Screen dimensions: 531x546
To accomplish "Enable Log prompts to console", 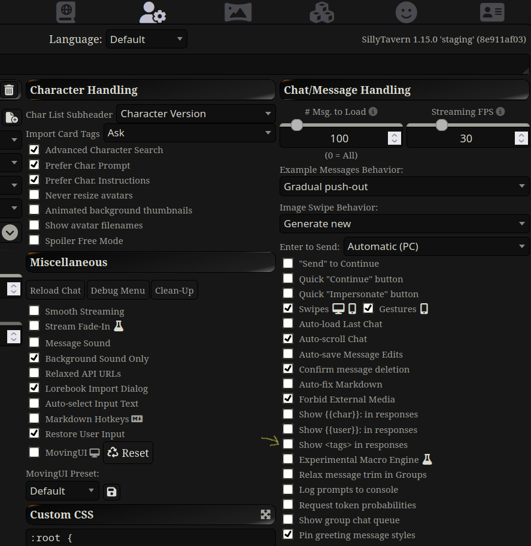I will [288, 489].
